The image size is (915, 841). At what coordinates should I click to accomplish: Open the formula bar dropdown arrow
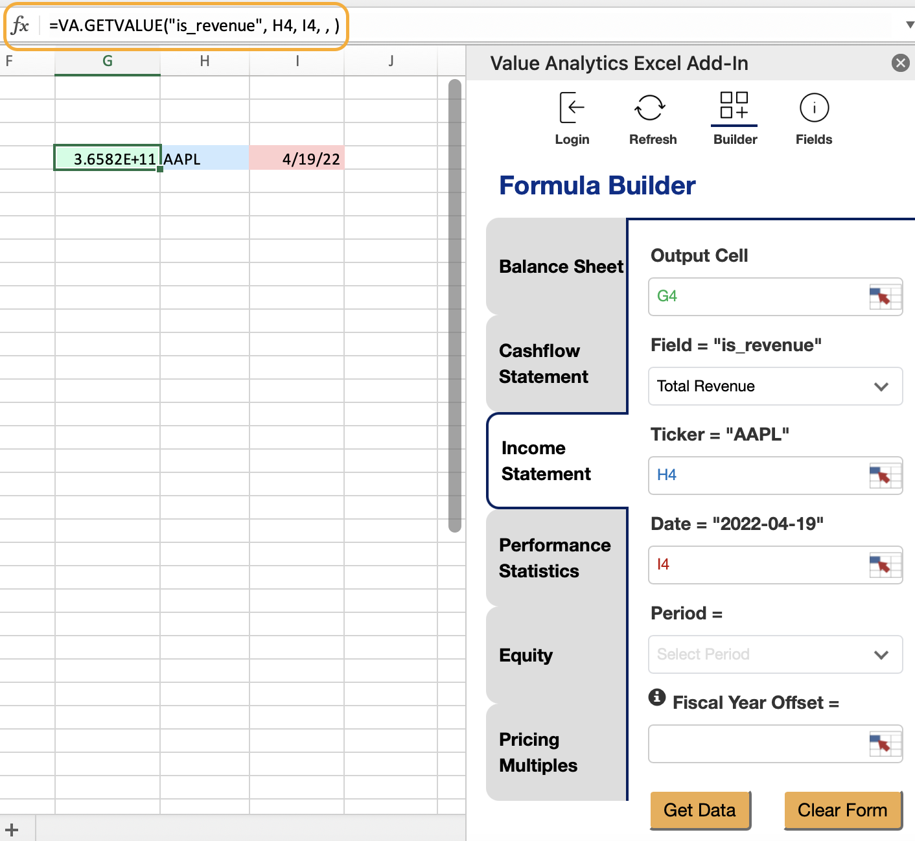(909, 25)
